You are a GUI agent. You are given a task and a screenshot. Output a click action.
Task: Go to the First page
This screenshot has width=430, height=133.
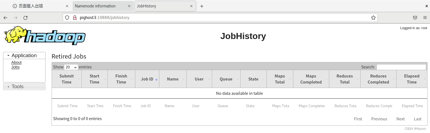coord(358,119)
